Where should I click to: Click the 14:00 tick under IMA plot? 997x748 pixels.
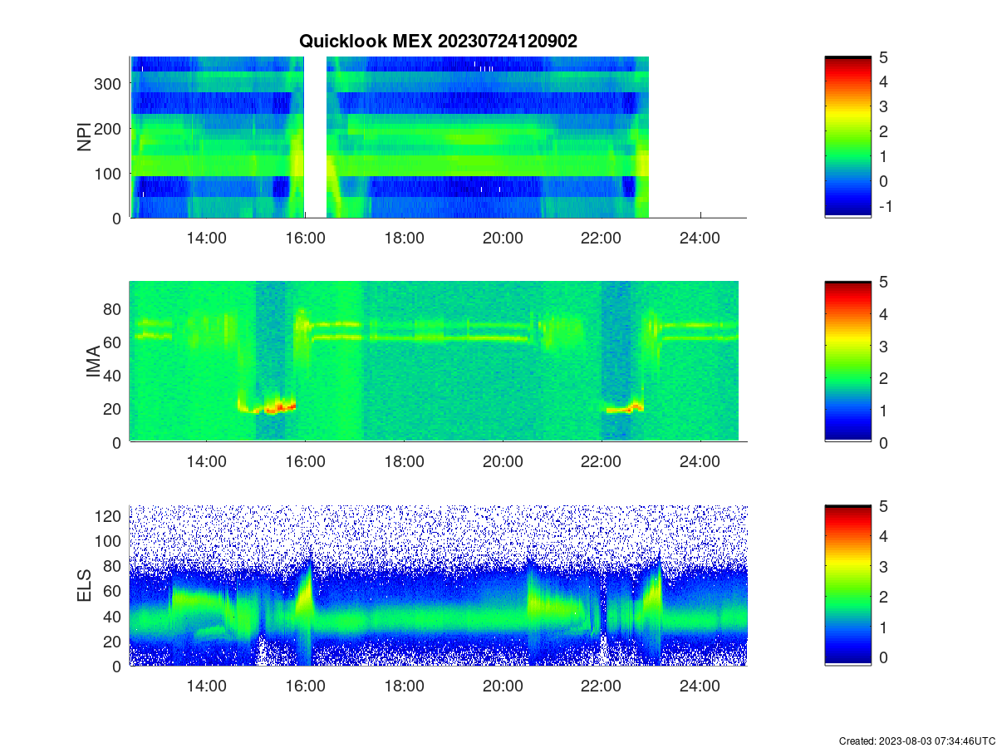click(x=206, y=461)
